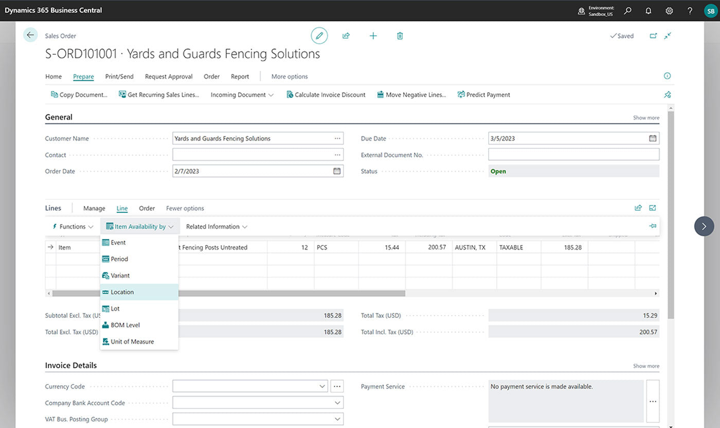Click the pin action bar icon
Screen dimensions: 720x428
coord(668,95)
